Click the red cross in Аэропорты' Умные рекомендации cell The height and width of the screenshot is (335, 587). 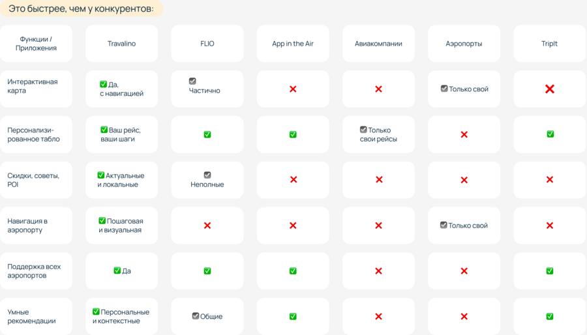click(464, 316)
